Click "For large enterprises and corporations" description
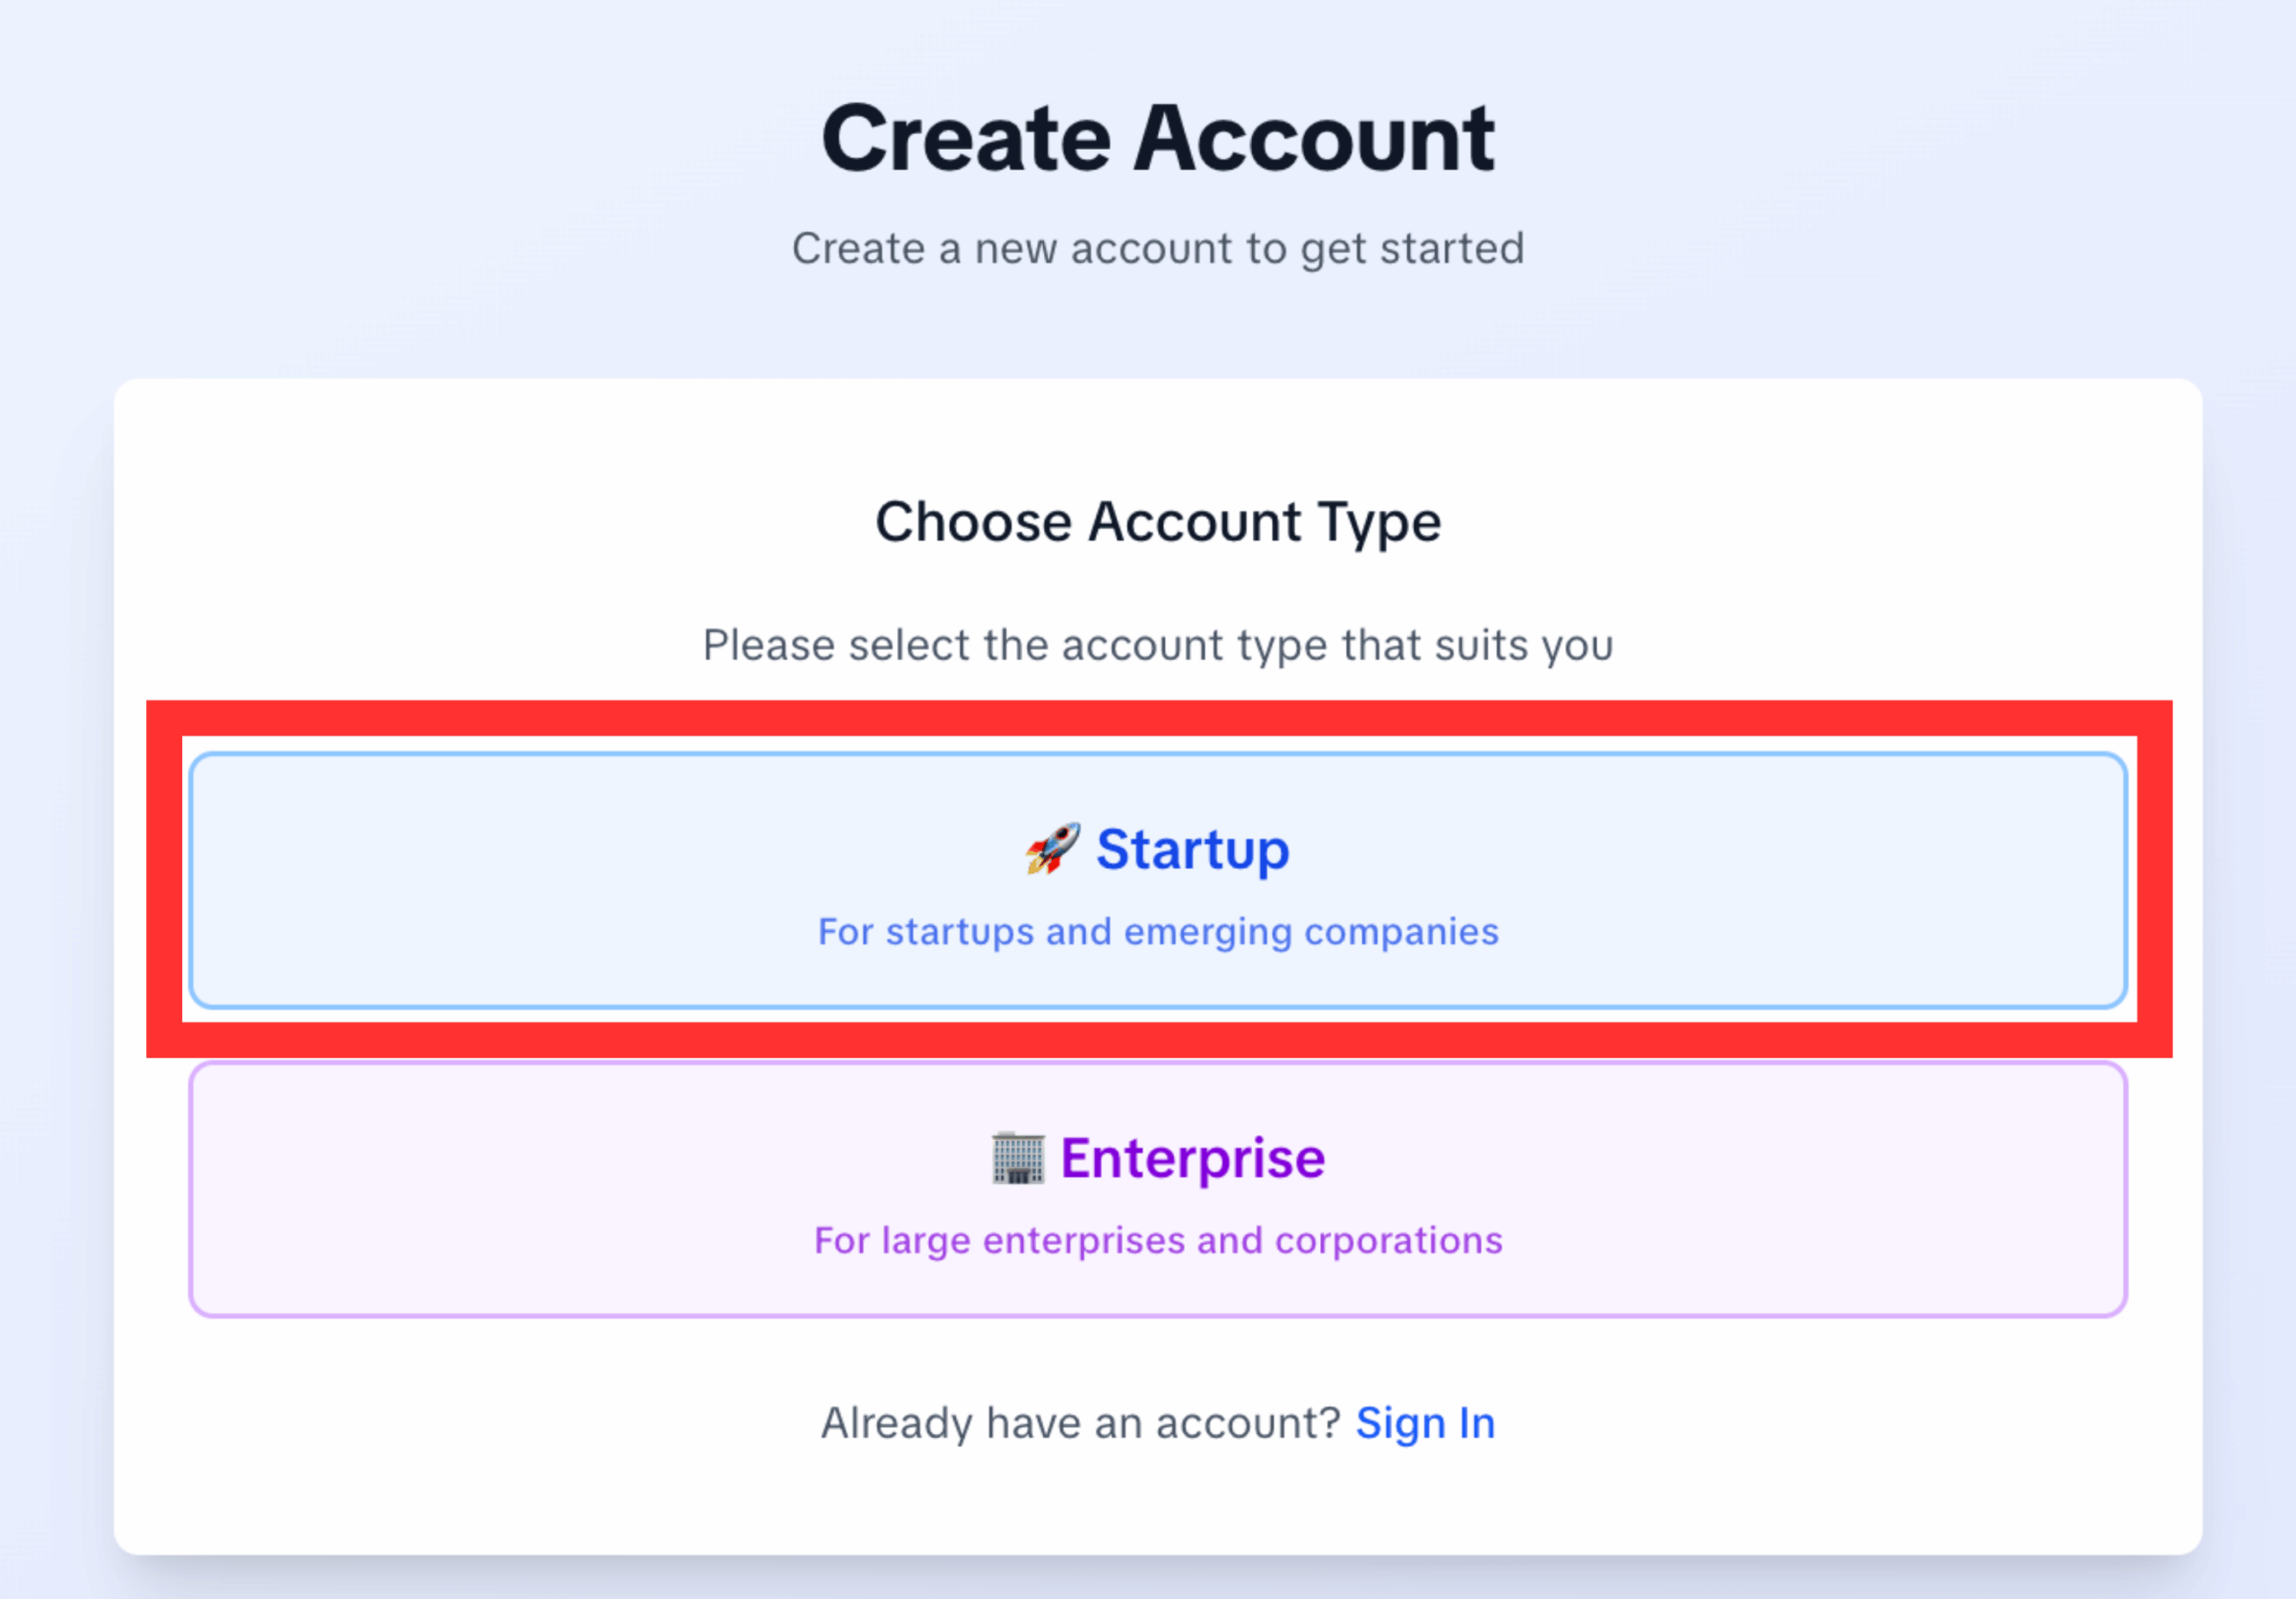Viewport: 2296px width, 1599px height. click(x=1158, y=1241)
